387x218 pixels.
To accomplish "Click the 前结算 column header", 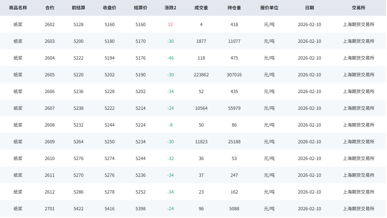I will [x=78, y=8].
